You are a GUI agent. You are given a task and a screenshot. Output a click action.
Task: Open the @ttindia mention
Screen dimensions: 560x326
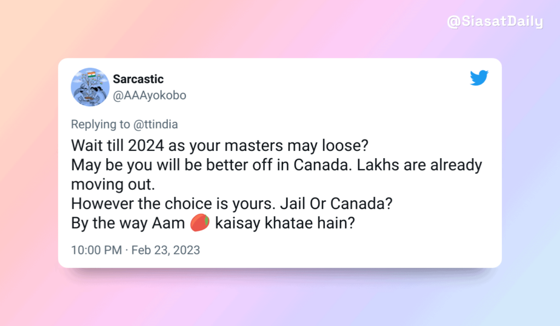point(156,125)
